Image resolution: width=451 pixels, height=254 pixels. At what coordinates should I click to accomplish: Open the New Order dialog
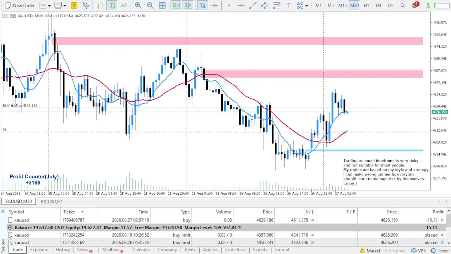coord(19,5)
